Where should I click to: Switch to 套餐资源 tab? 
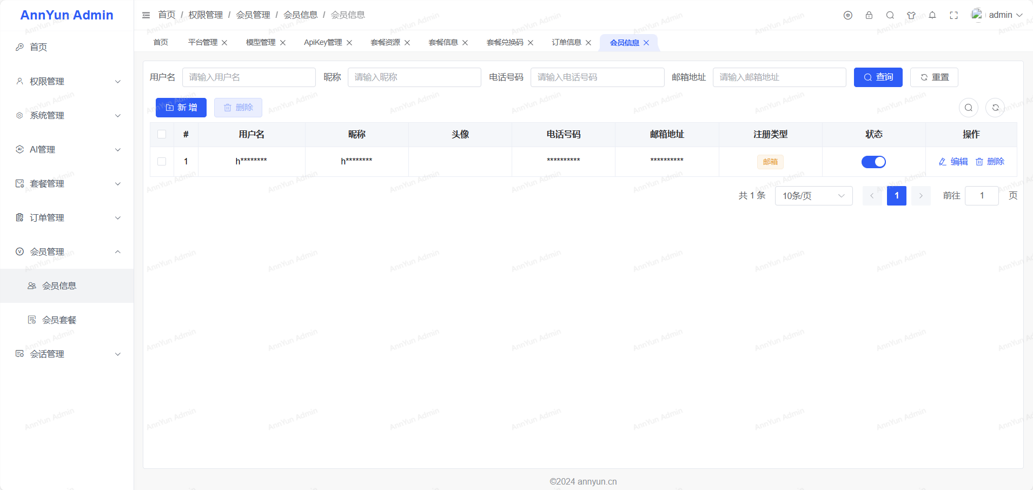coord(385,43)
